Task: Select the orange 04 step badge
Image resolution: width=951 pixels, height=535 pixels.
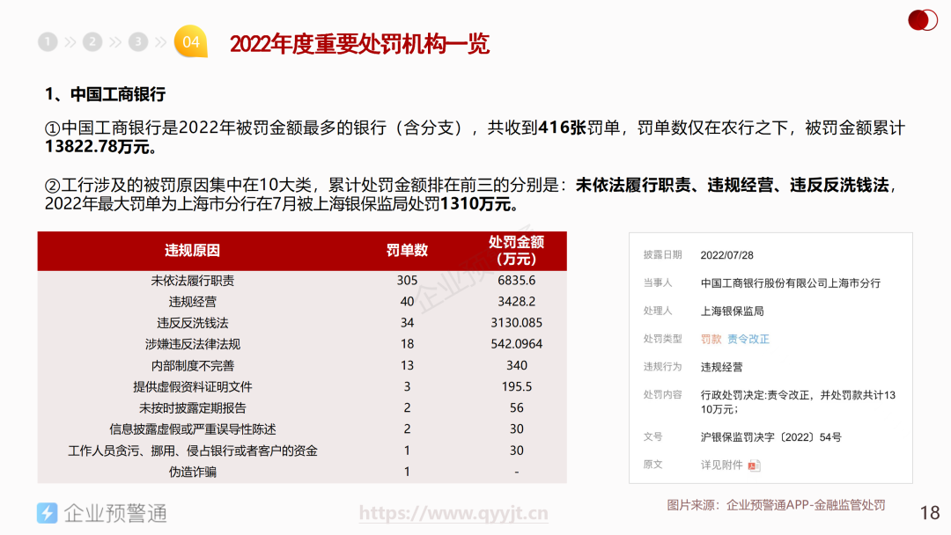Action: tap(190, 41)
